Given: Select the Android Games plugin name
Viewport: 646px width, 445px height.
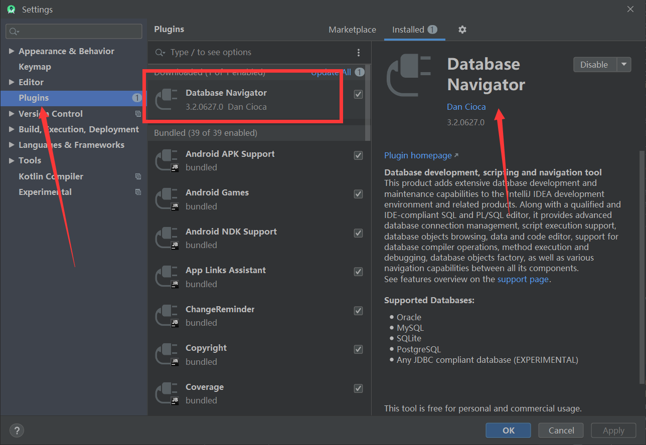Looking at the screenshot, I should click(217, 192).
